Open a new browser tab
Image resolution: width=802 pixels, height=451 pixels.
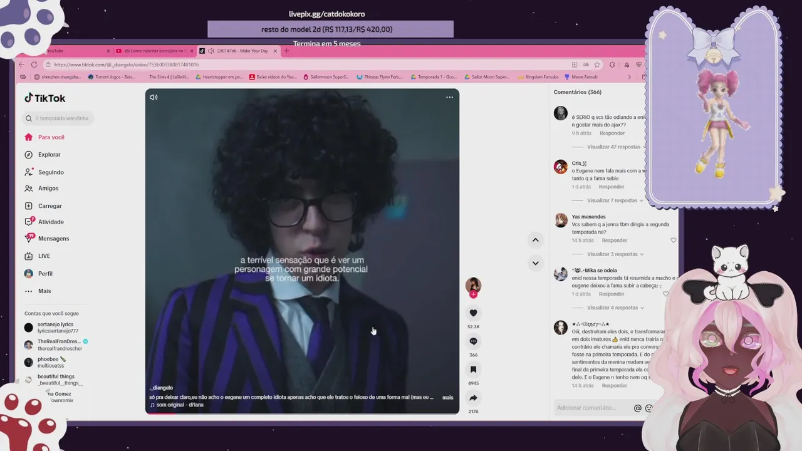coord(286,51)
